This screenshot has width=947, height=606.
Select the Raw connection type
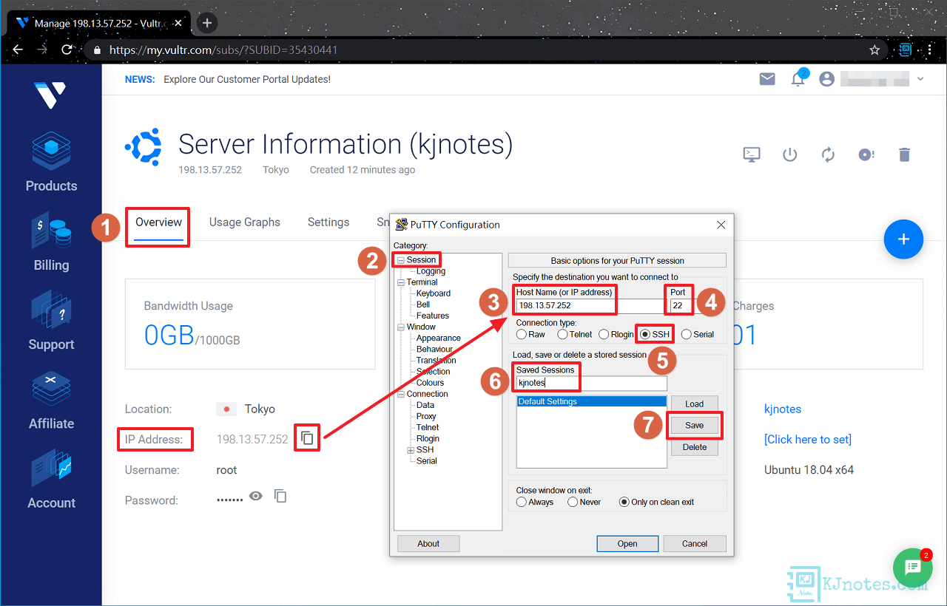[x=521, y=334]
